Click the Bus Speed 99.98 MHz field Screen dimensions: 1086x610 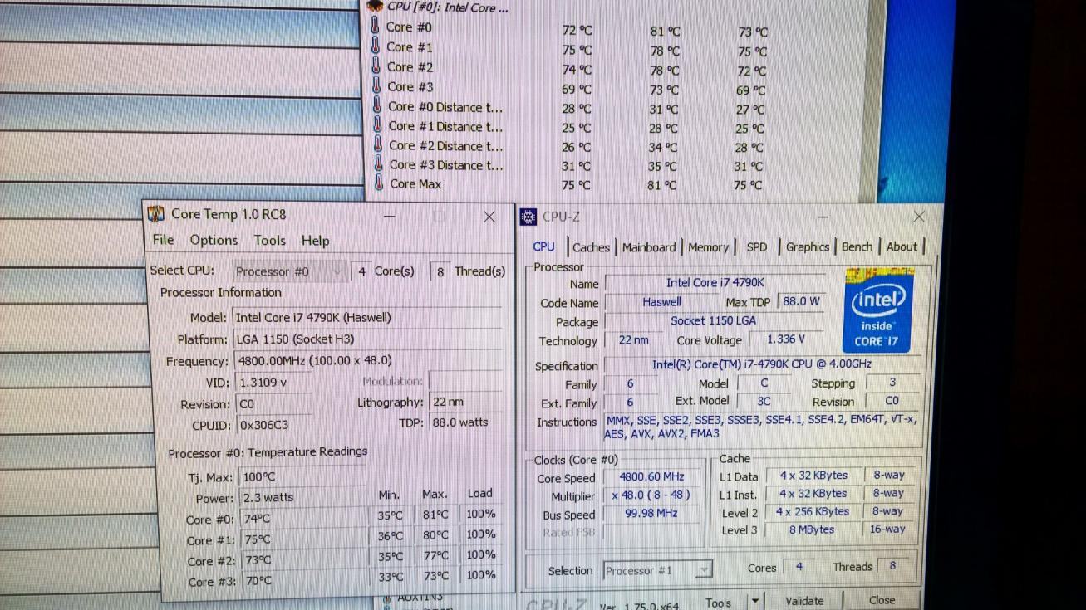(651, 514)
